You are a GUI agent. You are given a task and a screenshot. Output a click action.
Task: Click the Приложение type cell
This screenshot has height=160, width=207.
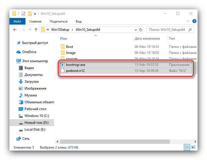tap(179, 65)
